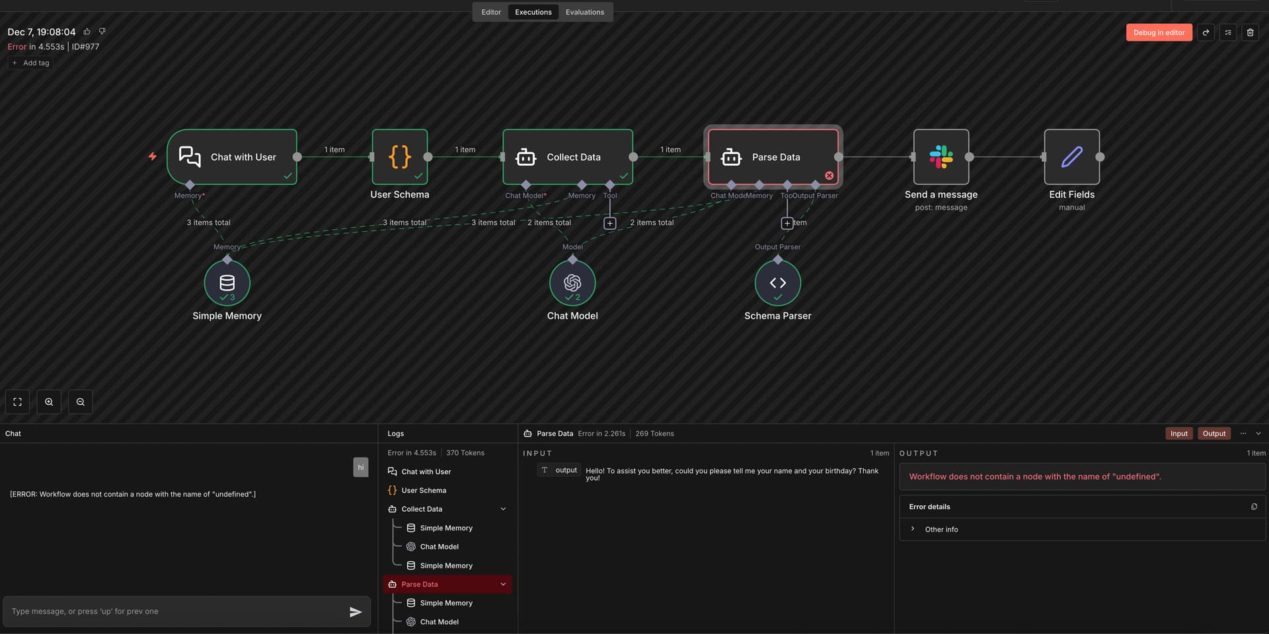Collapse the Parse Data log entry
The image size is (1269, 634).
pos(503,584)
